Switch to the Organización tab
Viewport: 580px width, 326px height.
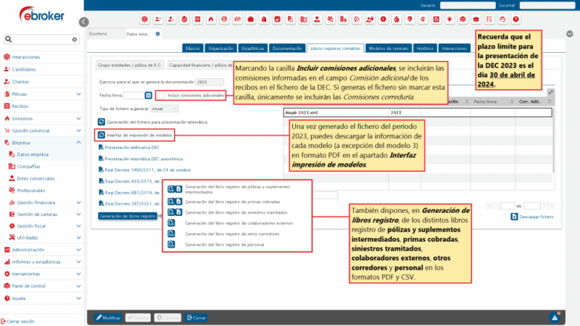point(221,49)
